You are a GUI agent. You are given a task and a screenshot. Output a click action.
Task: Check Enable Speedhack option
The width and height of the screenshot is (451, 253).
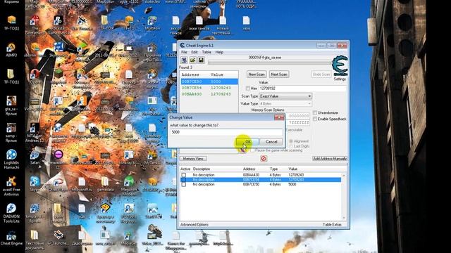(x=315, y=119)
